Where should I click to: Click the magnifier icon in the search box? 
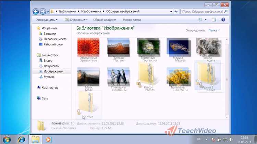pyautogui.click(x=226, y=11)
